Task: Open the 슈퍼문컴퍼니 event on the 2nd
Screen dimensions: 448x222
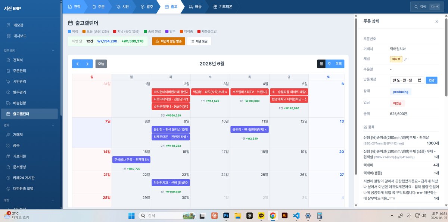Action: (x=171, y=107)
